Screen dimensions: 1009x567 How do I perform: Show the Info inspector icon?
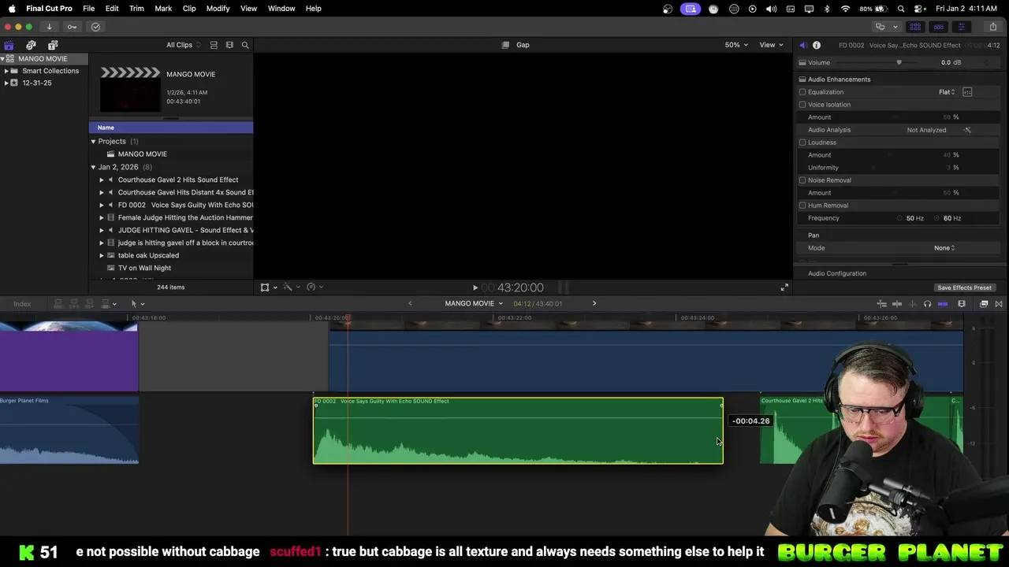pyautogui.click(x=817, y=45)
